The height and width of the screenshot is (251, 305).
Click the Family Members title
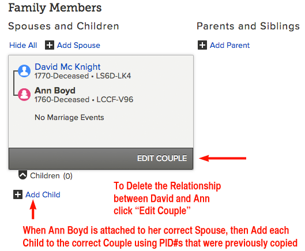pyautogui.click(x=55, y=8)
